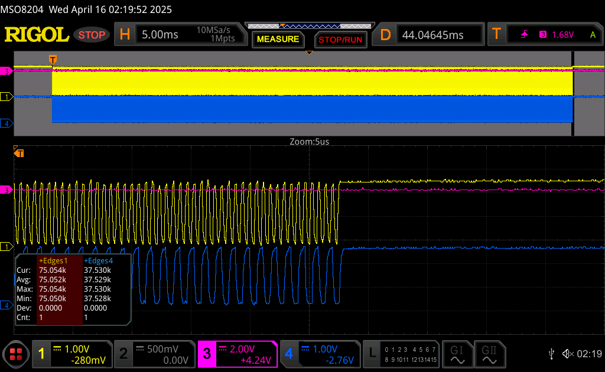This screenshot has height=372, width=605.
Task: Click channel 4 ground level marker in zoom view
Action: pos(7,305)
